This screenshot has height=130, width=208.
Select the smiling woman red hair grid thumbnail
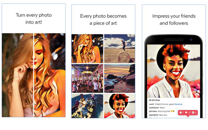(x=119, y=106)
